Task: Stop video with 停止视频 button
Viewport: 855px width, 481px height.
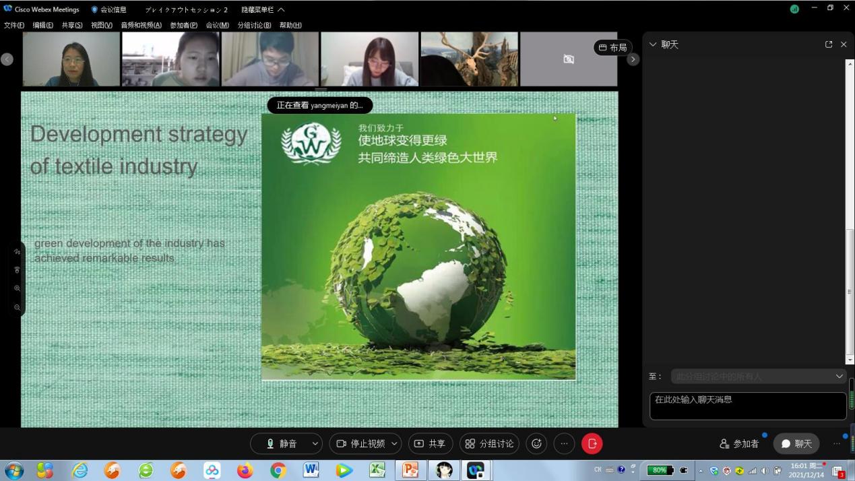Action: (x=361, y=443)
